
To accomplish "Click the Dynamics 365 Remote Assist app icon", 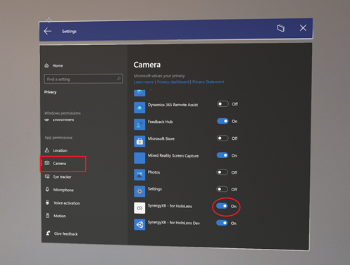I will coord(139,108).
